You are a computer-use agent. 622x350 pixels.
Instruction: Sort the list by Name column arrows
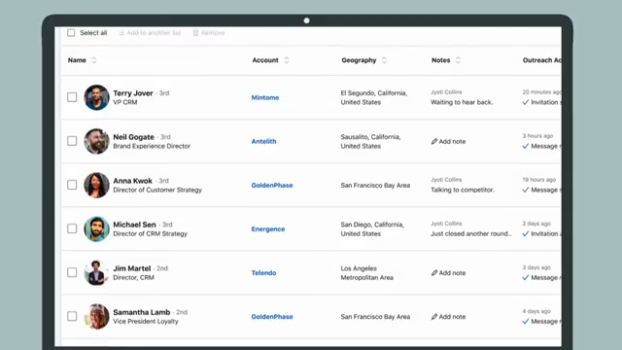click(93, 60)
